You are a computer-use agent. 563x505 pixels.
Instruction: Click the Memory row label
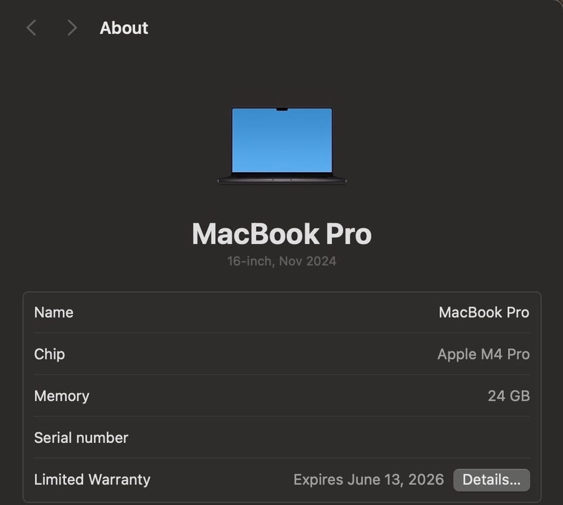(x=62, y=396)
